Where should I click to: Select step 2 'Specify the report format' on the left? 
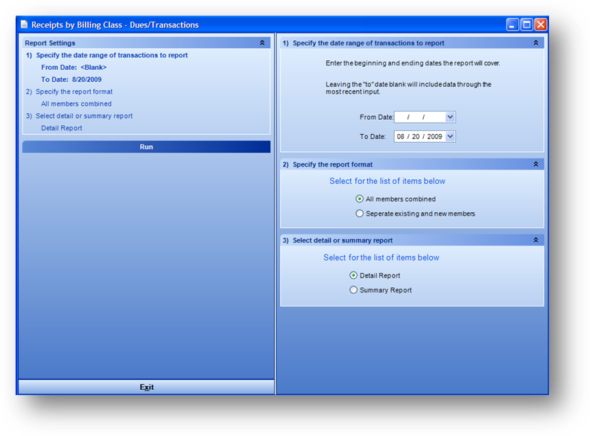point(69,92)
